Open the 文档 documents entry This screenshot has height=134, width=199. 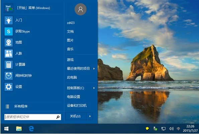(x=70, y=31)
